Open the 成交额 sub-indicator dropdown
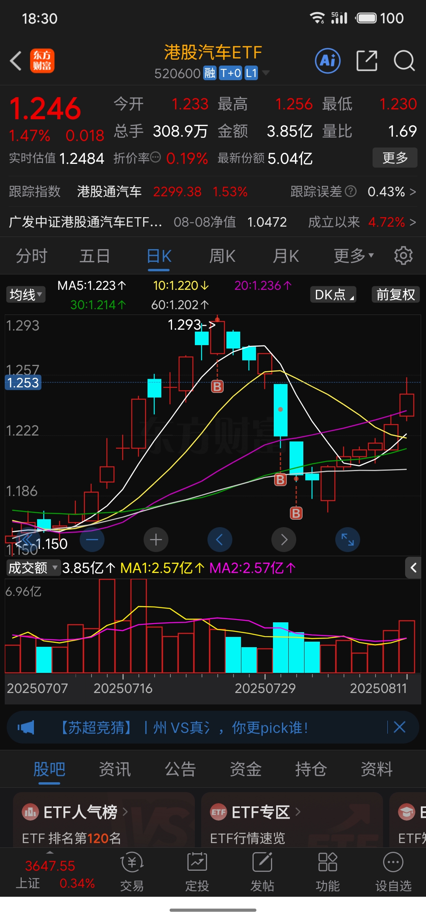This screenshot has width=426, height=924. click(x=33, y=568)
